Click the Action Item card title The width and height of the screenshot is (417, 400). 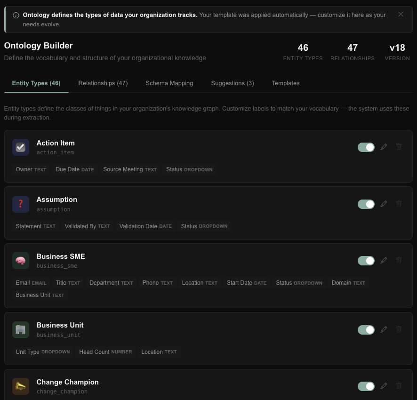tap(56, 143)
